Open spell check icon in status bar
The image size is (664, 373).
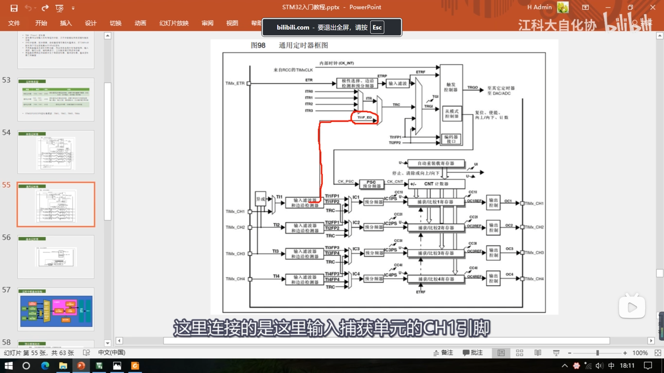point(86,353)
